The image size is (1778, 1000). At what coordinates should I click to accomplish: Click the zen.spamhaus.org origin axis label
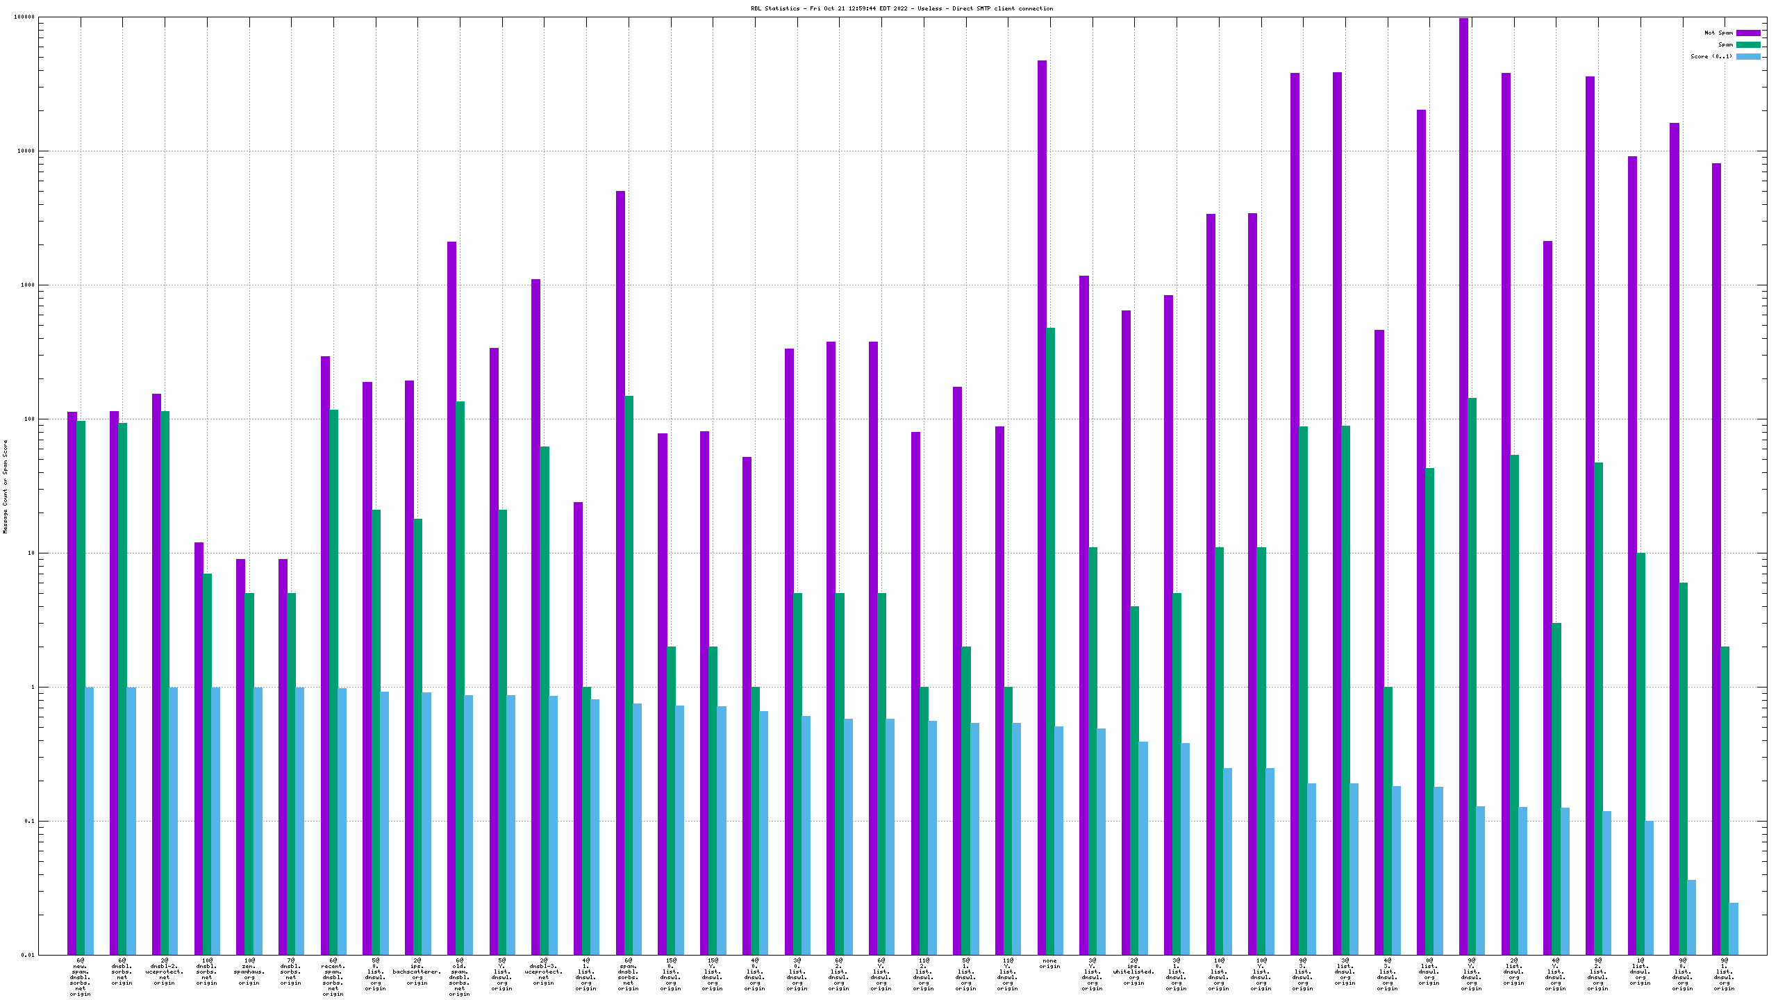(249, 972)
